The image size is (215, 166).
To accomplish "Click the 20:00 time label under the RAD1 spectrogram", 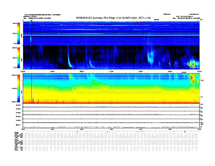I will click(x=170, y=71).
